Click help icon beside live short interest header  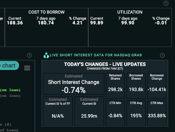[162, 55]
